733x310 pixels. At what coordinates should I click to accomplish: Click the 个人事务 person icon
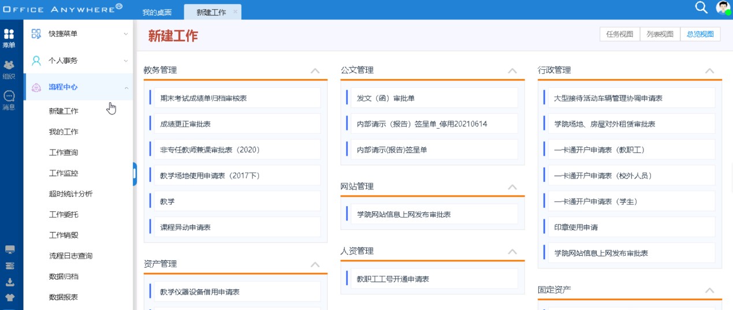(36, 61)
